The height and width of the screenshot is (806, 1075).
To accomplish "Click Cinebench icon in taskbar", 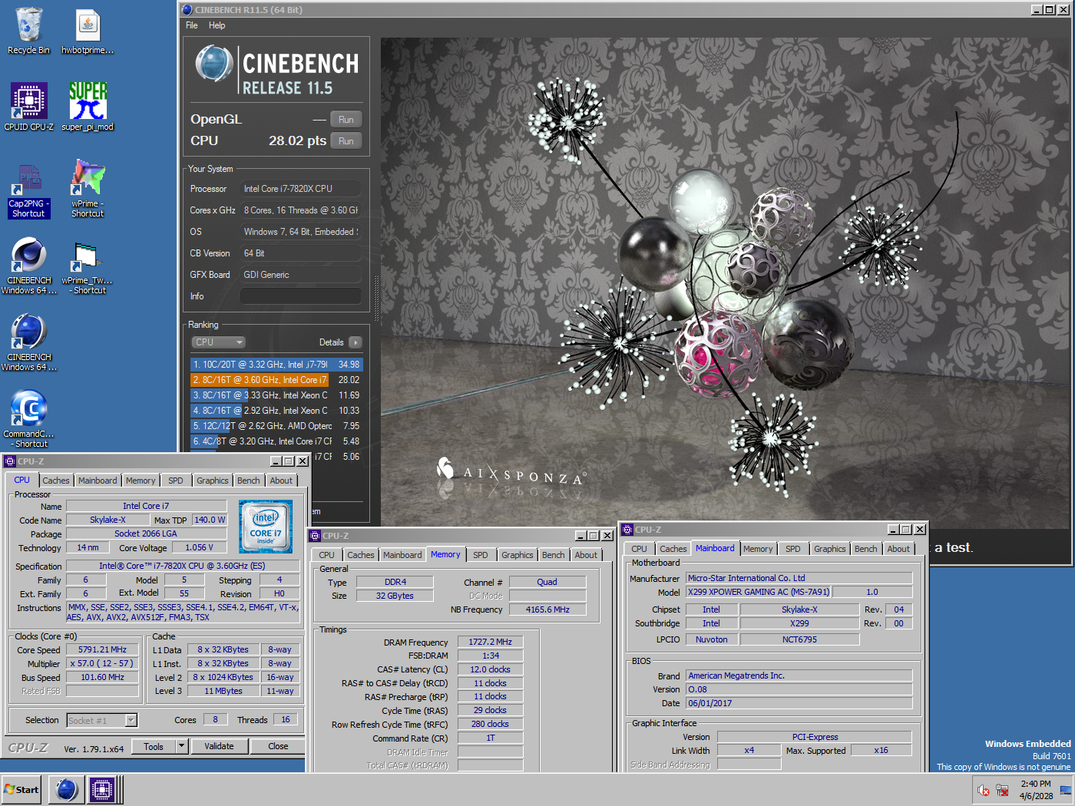I will pos(67,789).
